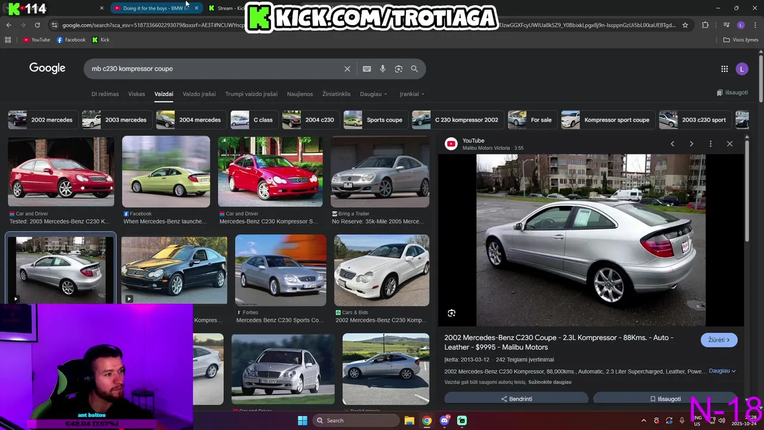Bookmark this page with the star
The image size is (764, 430).
(685, 25)
